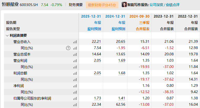The image size is (200, 108).
Task: Open chart icon for 归属母公司股东的净利润 row
Action: (x=75, y=99)
